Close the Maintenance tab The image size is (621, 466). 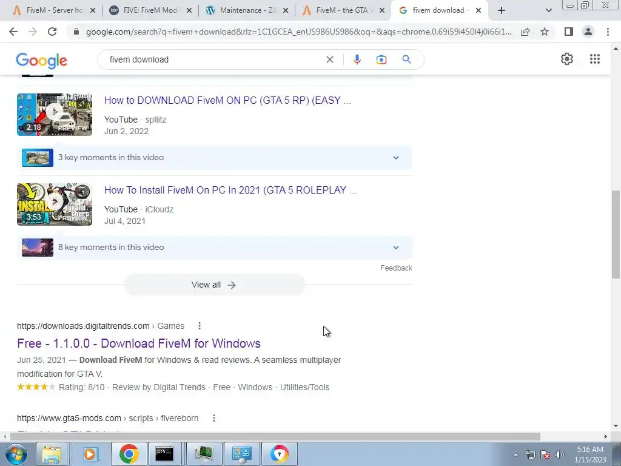[286, 10]
